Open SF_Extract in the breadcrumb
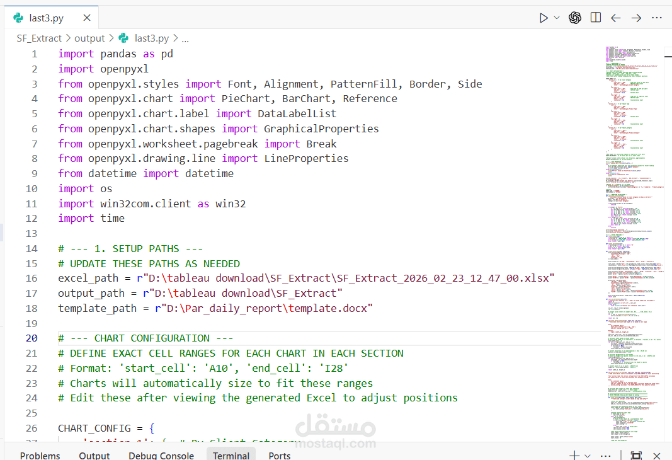 coord(39,38)
